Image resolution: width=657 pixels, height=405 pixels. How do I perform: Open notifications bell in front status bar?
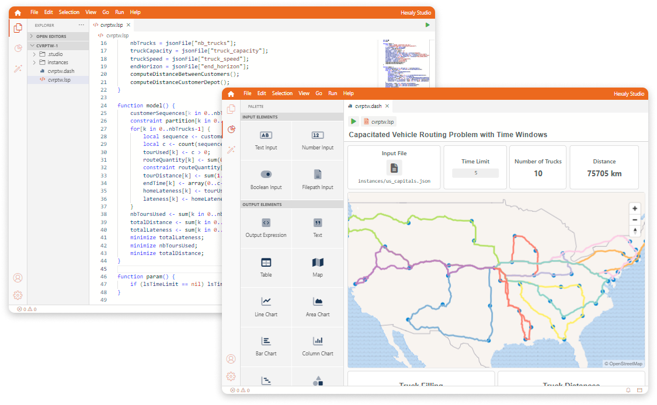(x=628, y=390)
